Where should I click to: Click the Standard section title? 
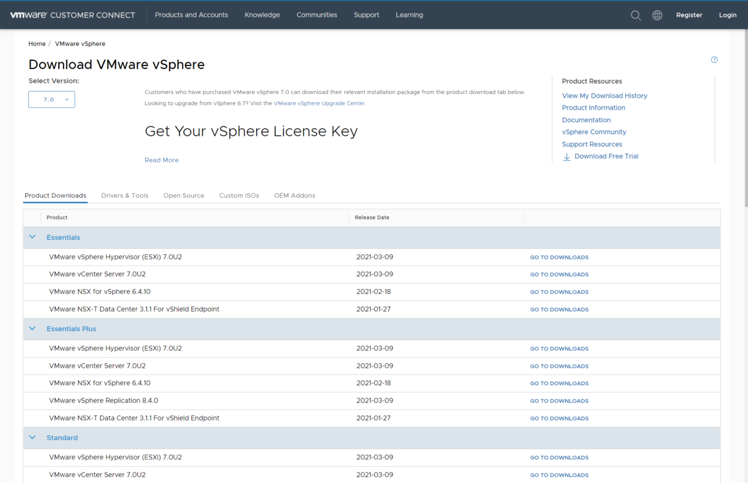click(62, 438)
